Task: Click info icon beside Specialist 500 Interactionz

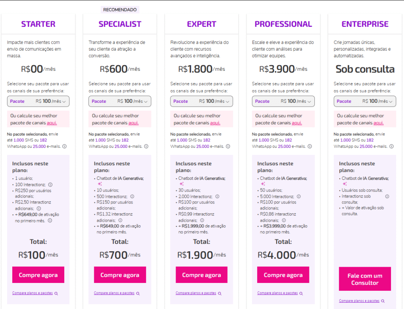Action: [132, 196]
